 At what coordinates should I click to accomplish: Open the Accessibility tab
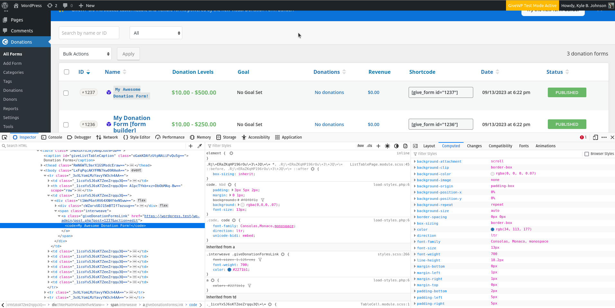[256, 137]
